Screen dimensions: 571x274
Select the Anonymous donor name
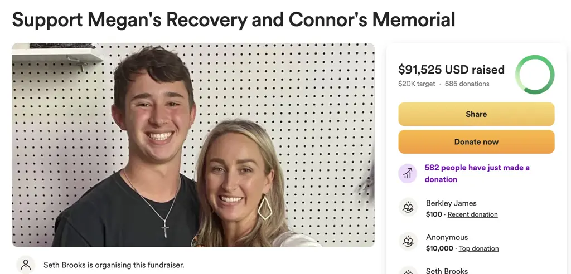447,237
